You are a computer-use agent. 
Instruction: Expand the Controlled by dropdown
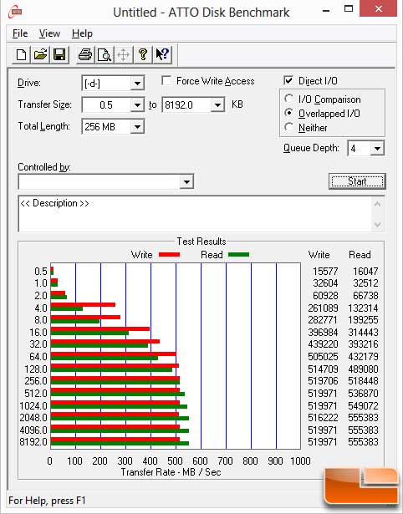[186, 181]
